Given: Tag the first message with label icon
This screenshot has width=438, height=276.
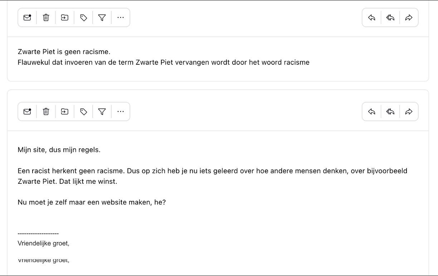Looking at the screenshot, I should point(83,18).
